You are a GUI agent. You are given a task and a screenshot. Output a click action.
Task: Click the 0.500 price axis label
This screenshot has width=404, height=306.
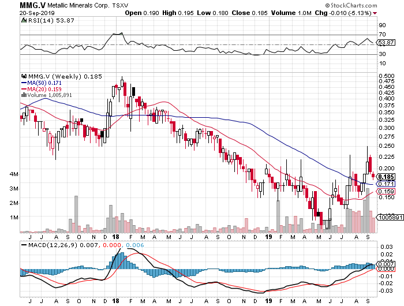(x=387, y=76)
